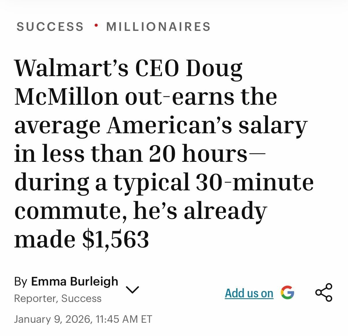Open Emma Burleigh's author page

coord(74,281)
